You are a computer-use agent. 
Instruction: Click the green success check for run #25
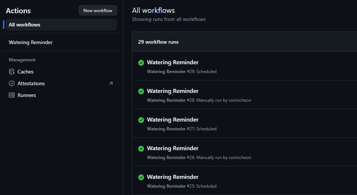pos(141,177)
